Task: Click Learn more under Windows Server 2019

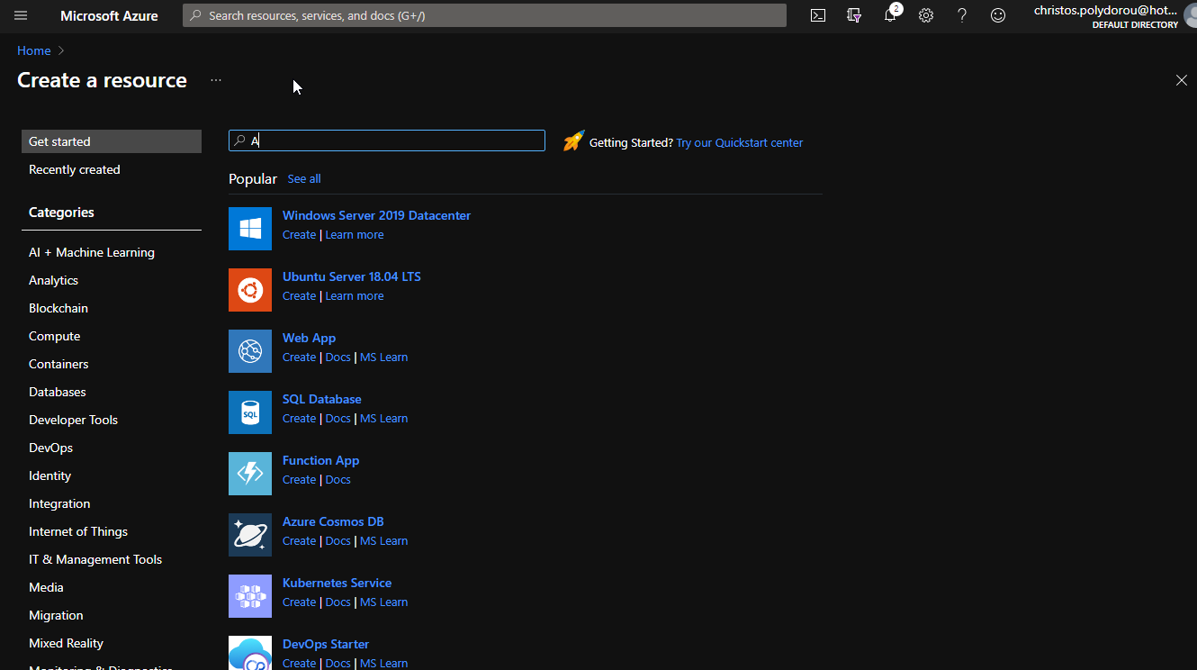Action: point(355,235)
